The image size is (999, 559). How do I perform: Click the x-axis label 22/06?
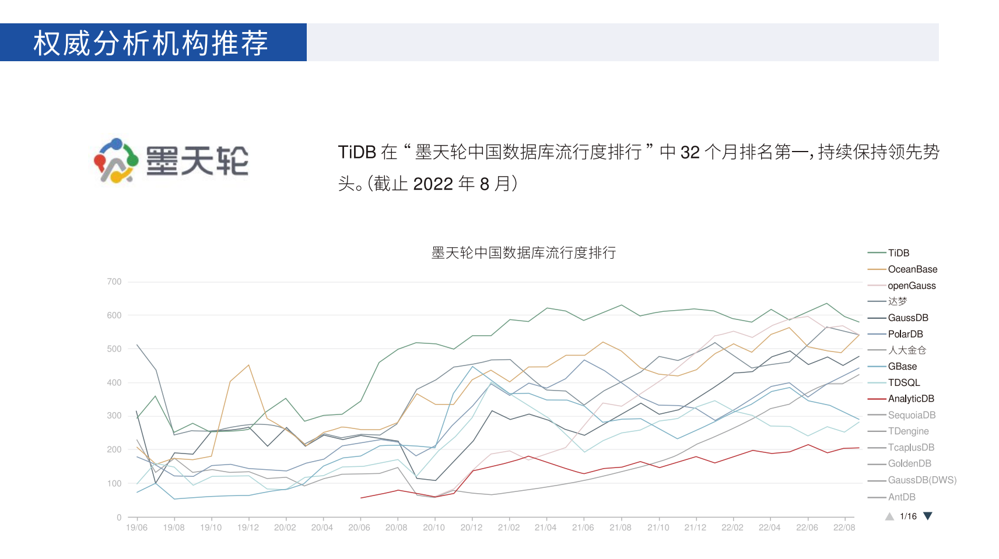pos(807,528)
